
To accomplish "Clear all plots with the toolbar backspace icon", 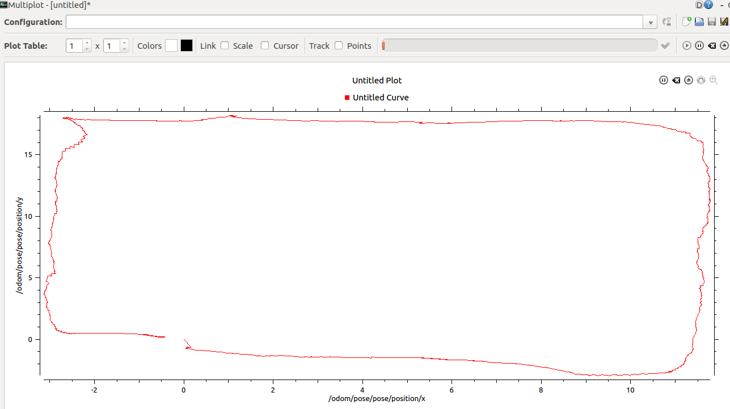I will [712, 46].
